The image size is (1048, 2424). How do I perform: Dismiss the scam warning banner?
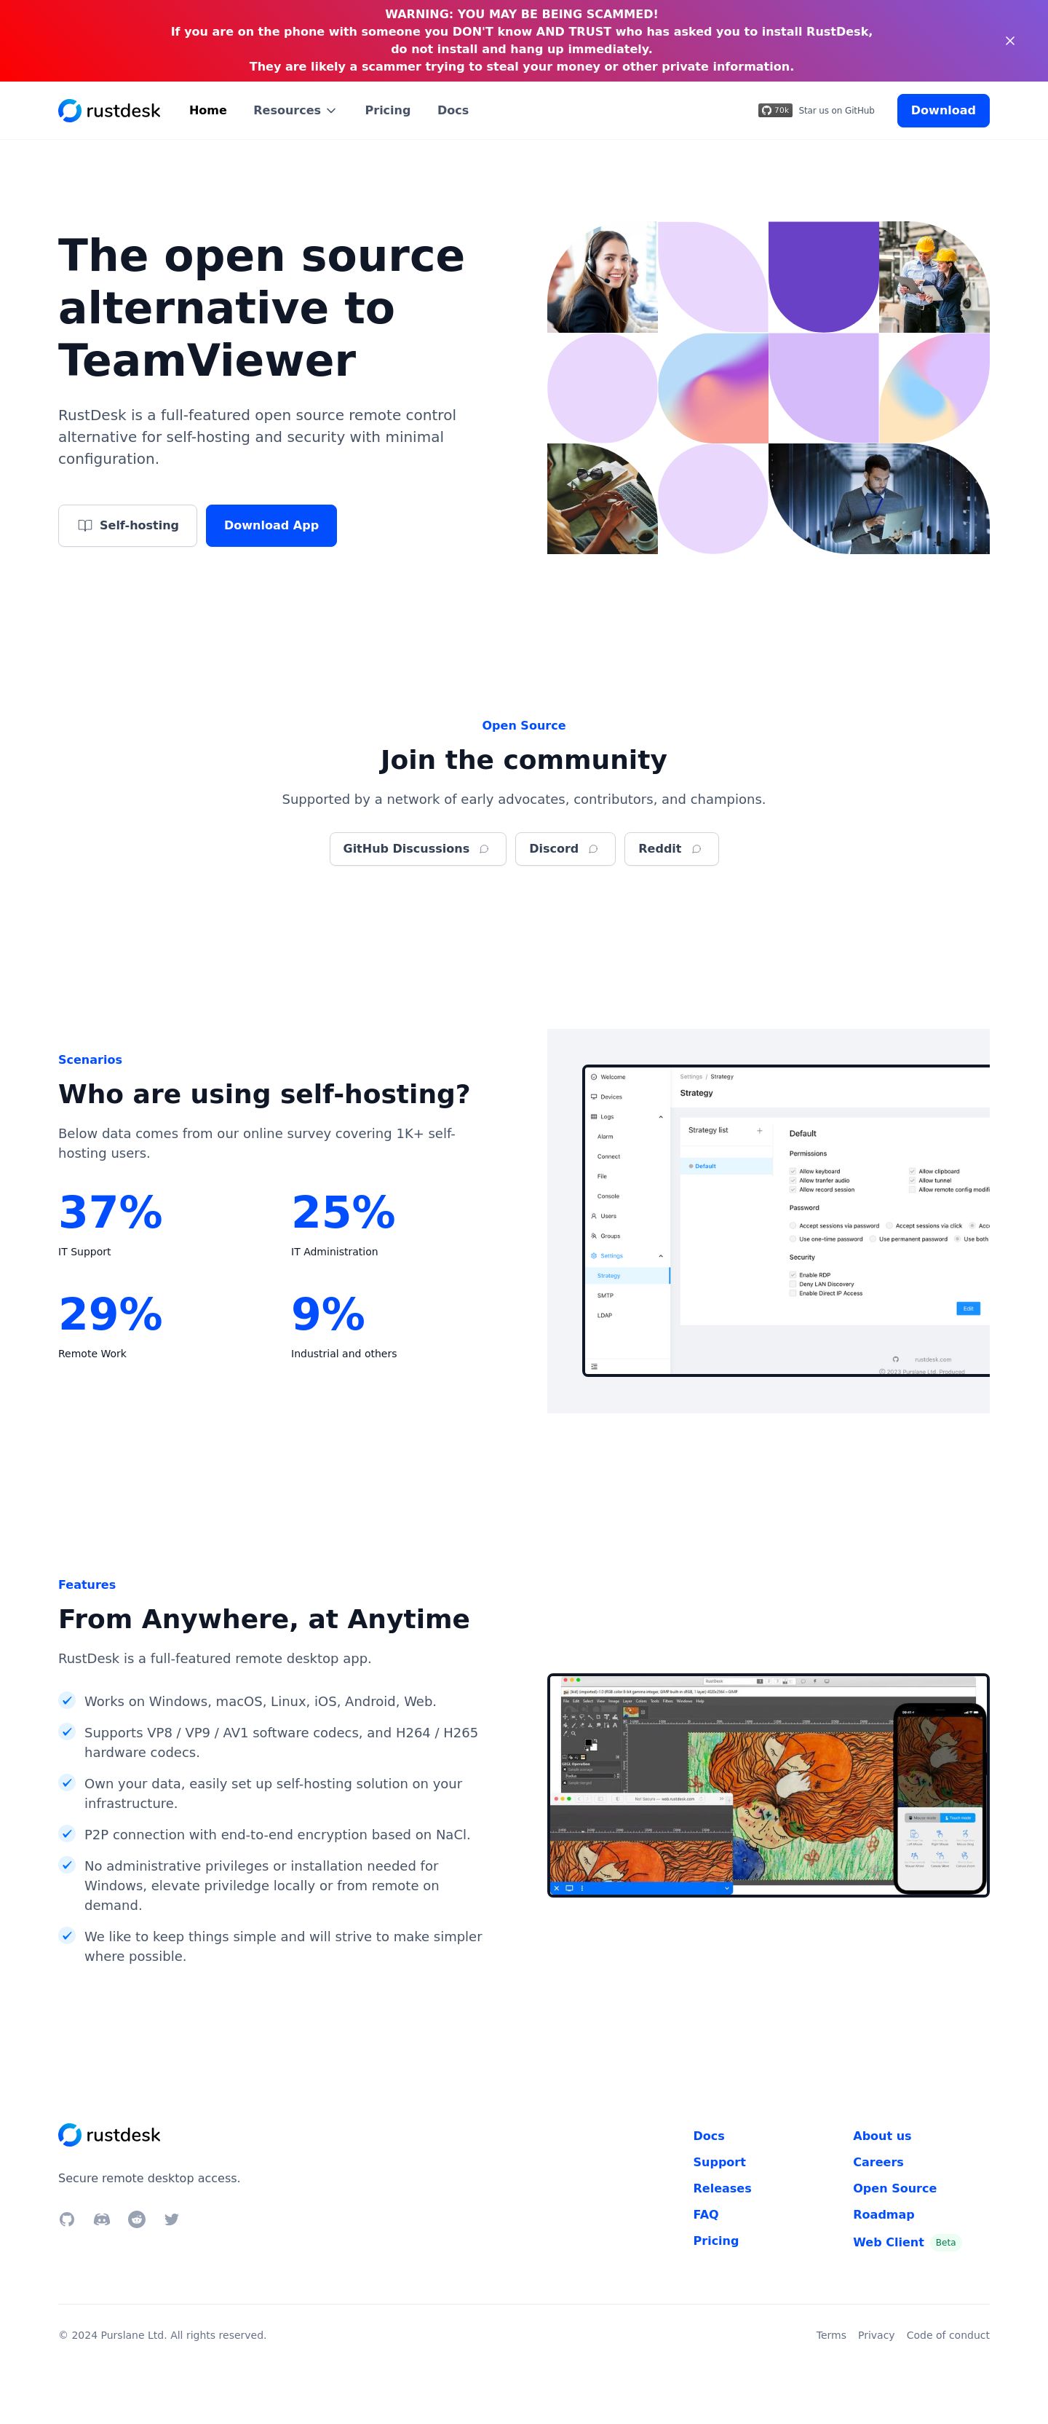point(1009,41)
